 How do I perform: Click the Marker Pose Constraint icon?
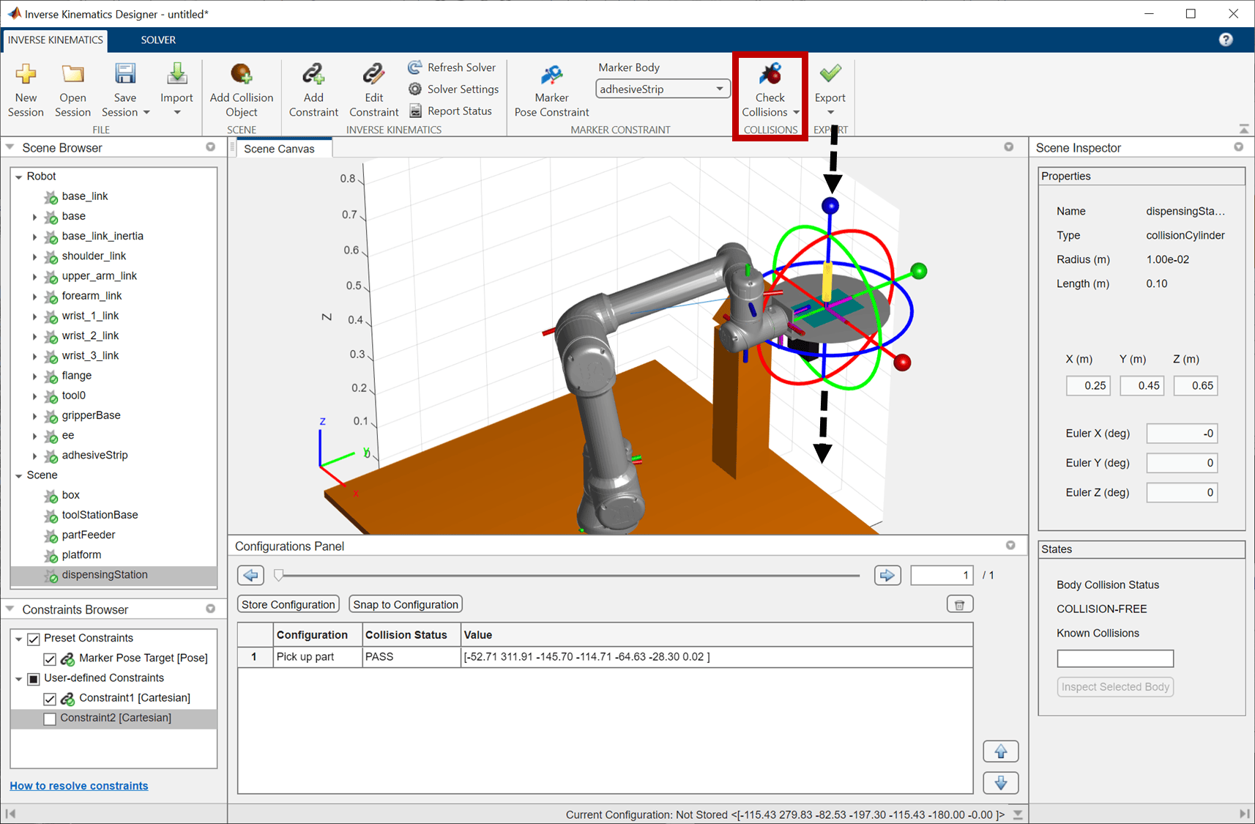551,74
